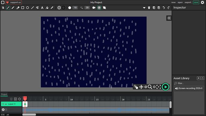Screen dimensions: 206x116
Task: Undo the last action
Action: pyautogui.click(x=164, y=8)
